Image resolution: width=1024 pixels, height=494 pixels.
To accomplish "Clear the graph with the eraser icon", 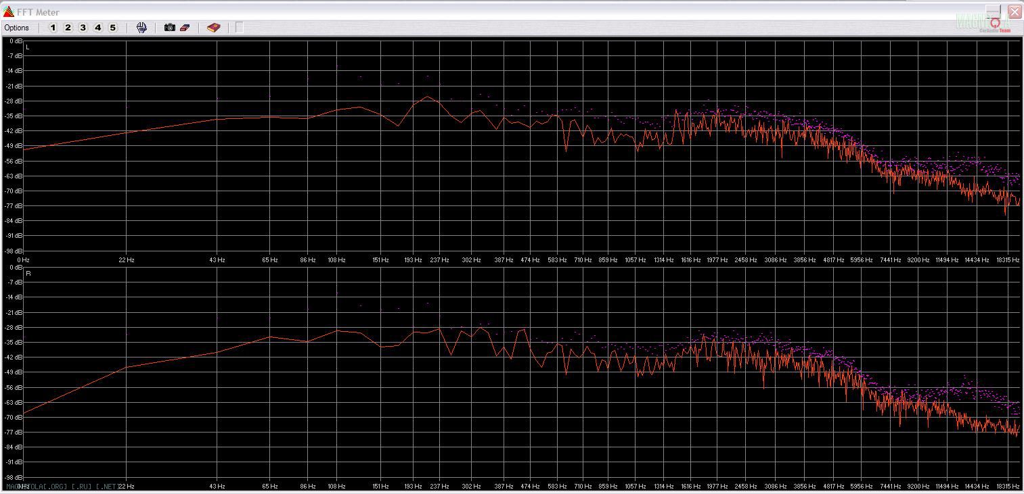I will click(x=185, y=28).
